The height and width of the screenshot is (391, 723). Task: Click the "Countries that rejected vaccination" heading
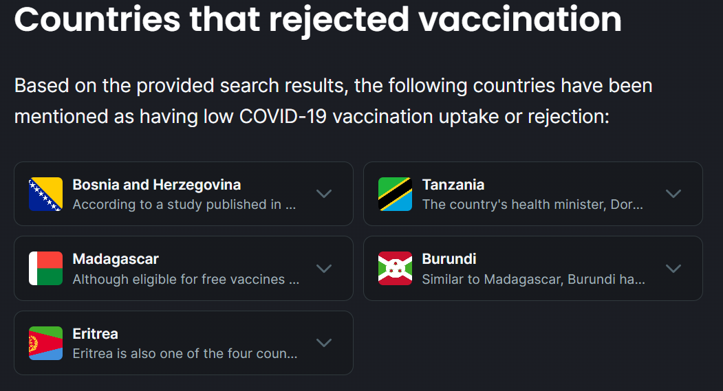tap(318, 20)
